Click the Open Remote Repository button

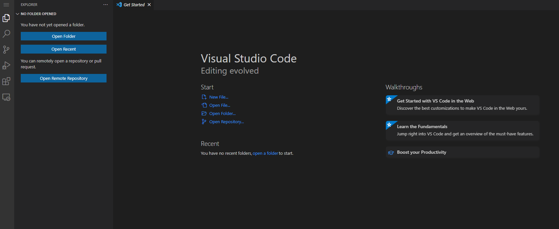[64, 78]
